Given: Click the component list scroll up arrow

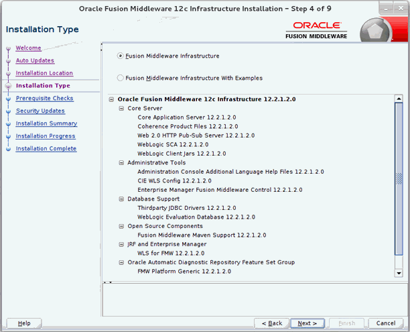Looking at the screenshot, I should 399,99.
